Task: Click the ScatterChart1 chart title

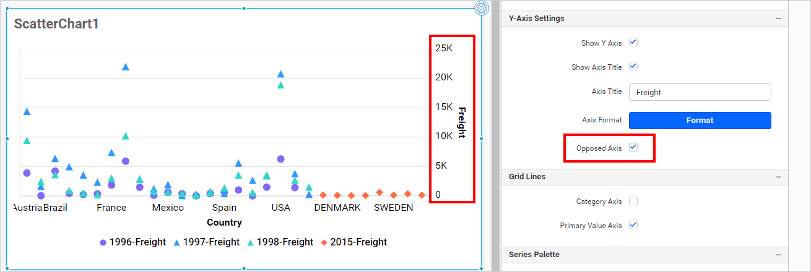Action: coord(56,24)
